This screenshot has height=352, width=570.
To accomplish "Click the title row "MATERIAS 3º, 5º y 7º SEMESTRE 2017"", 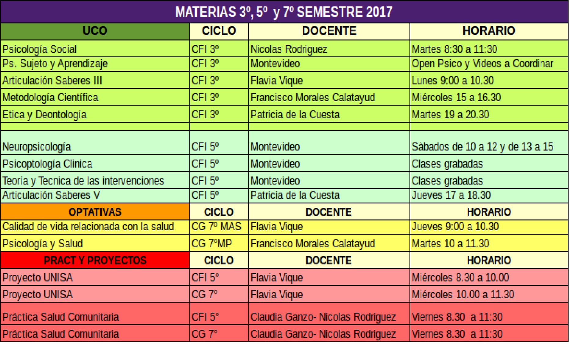I will tap(284, 12).
